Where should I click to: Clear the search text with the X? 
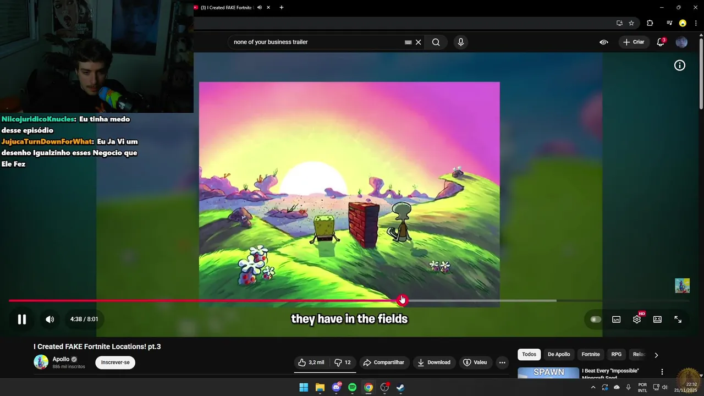click(419, 42)
